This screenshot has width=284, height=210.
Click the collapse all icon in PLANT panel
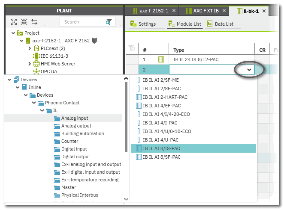24,22
